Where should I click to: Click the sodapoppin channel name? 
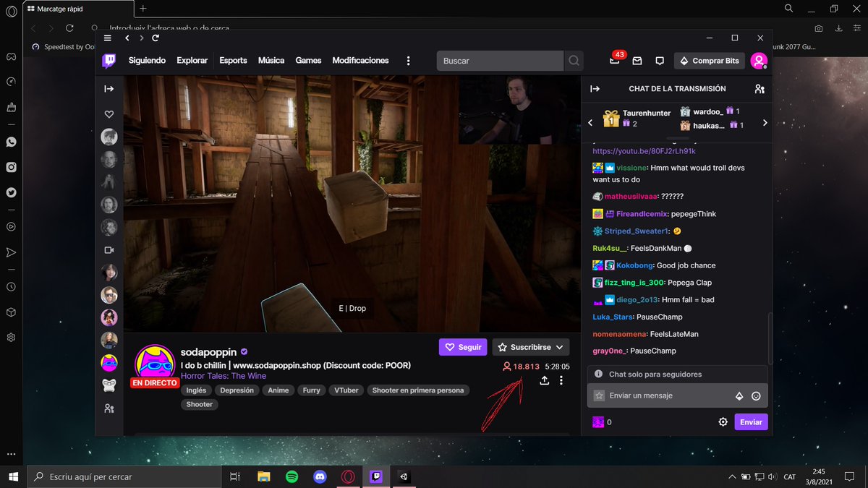(209, 351)
